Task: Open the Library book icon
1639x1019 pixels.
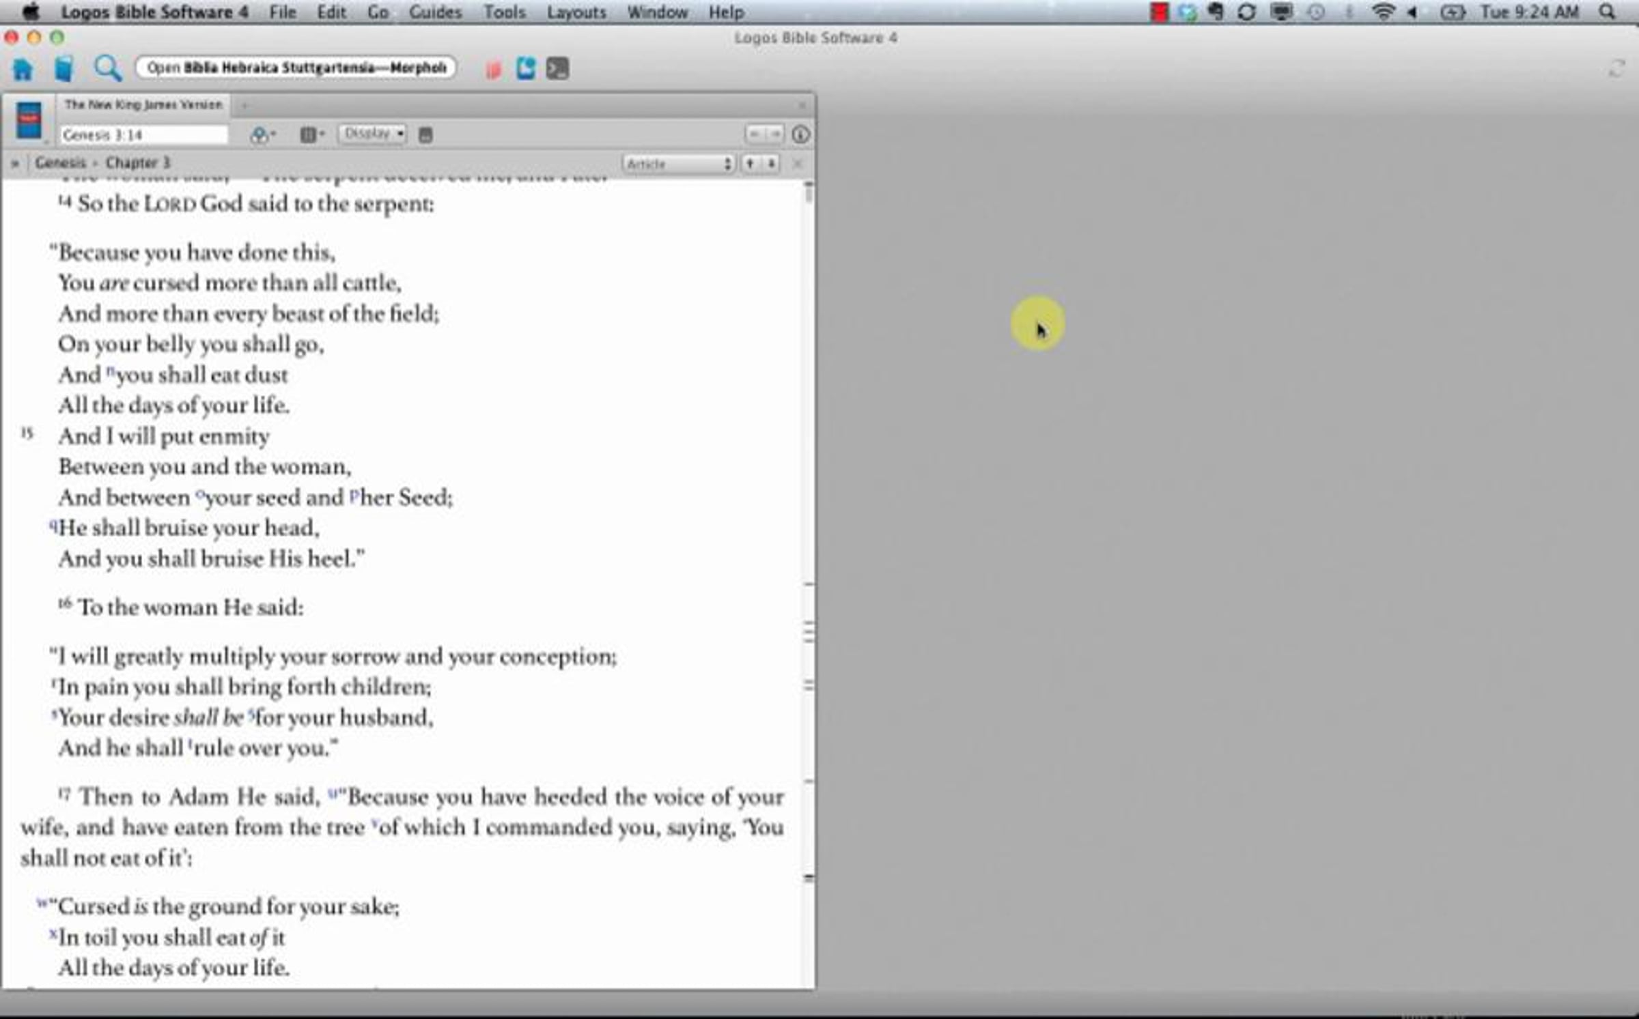Action: coord(64,69)
